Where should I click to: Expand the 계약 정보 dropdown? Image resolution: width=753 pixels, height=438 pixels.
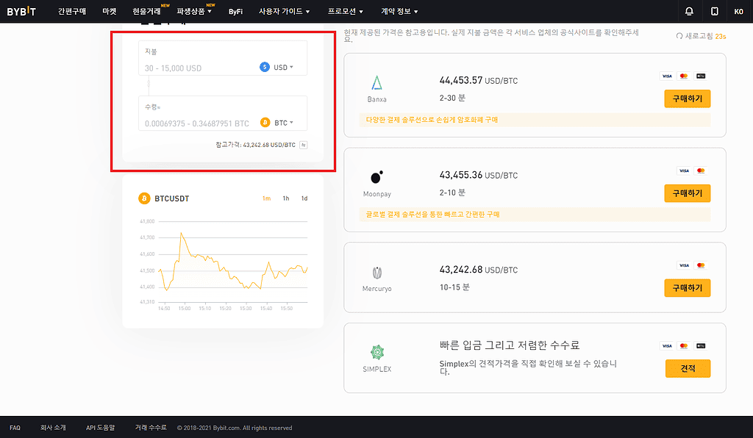tap(399, 12)
